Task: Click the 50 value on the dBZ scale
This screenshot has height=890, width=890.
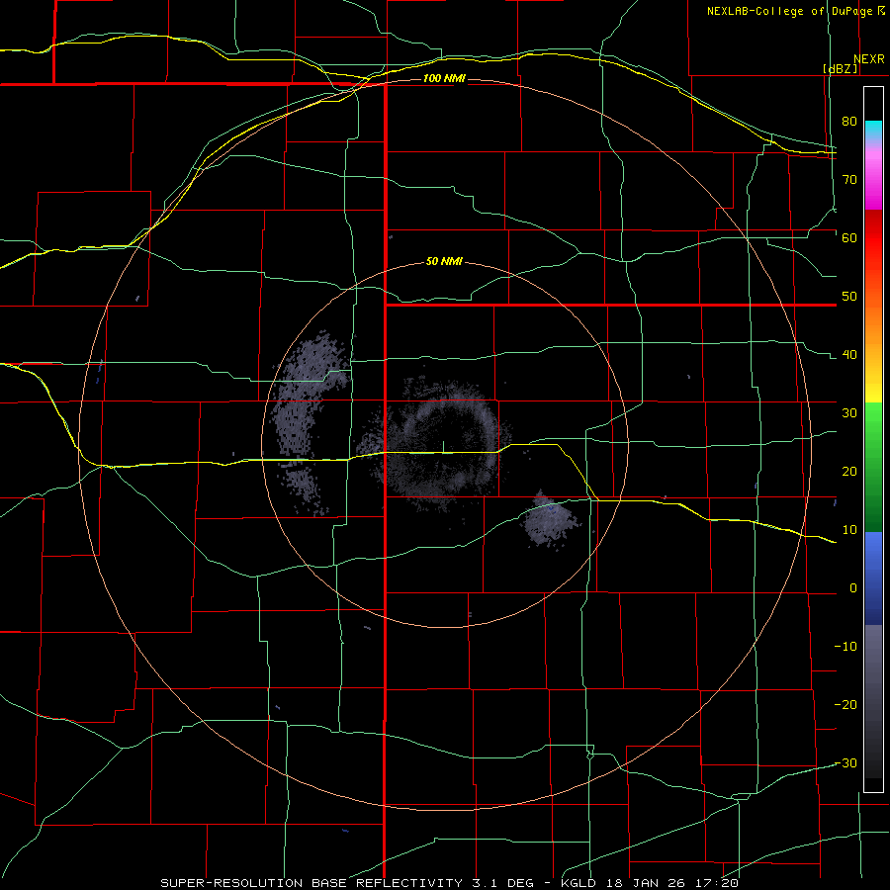Action: (x=849, y=297)
